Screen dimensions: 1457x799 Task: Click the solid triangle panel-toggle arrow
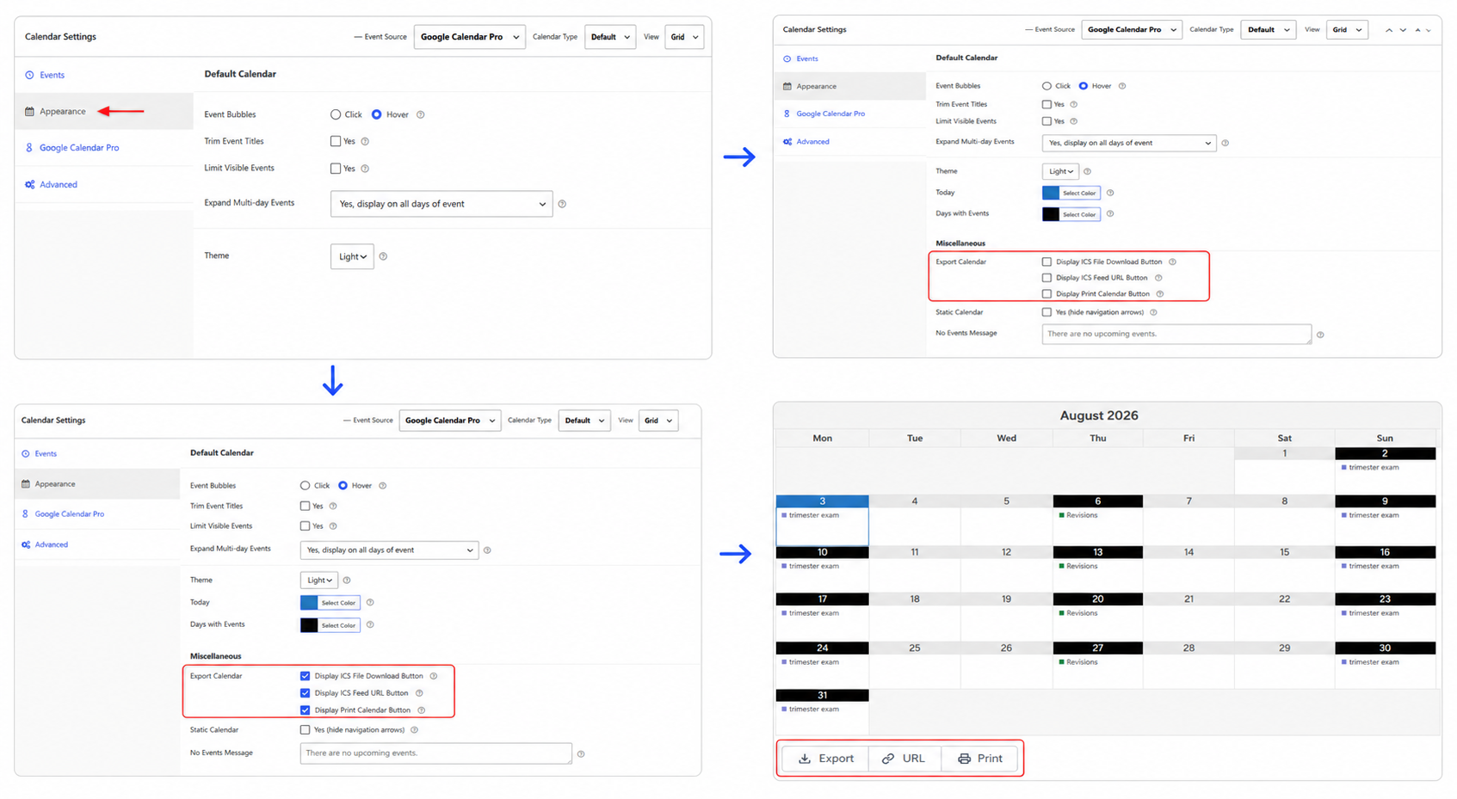pyautogui.click(x=1417, y=30)
